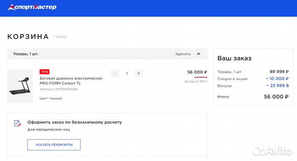The image size is (297, 161).
Task: Click the УКАЗАТЬ РЕКВИЗИТЫ button
Action: (54, 144)
